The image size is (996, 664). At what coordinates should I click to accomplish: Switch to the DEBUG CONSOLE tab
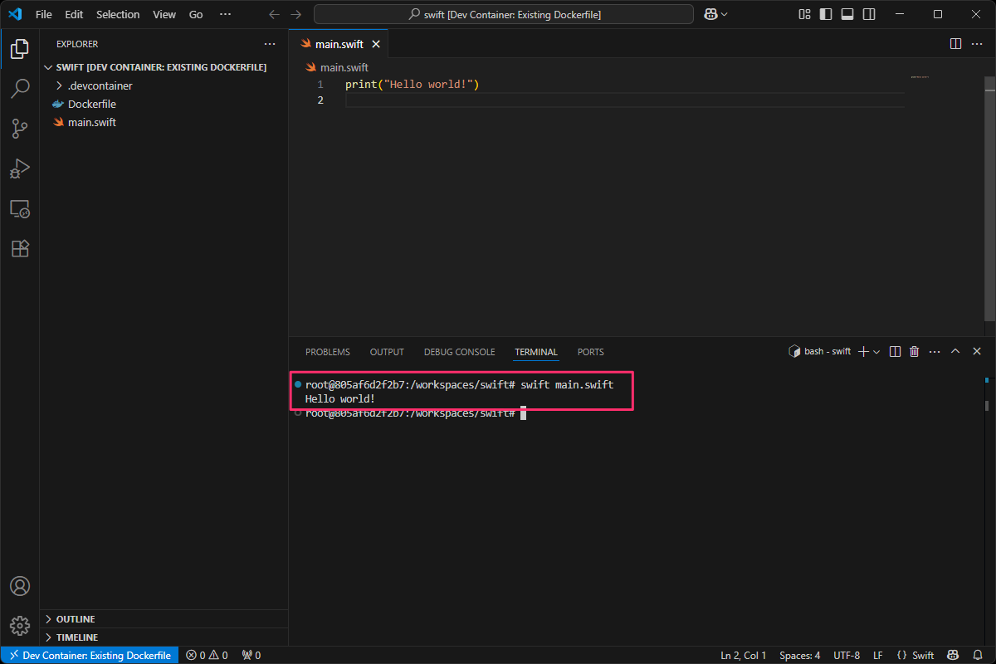point(459,352)
